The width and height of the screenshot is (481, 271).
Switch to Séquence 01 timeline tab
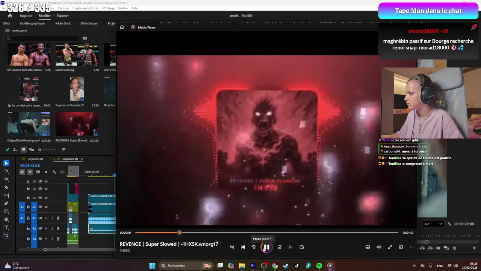(x=35, y=159)
